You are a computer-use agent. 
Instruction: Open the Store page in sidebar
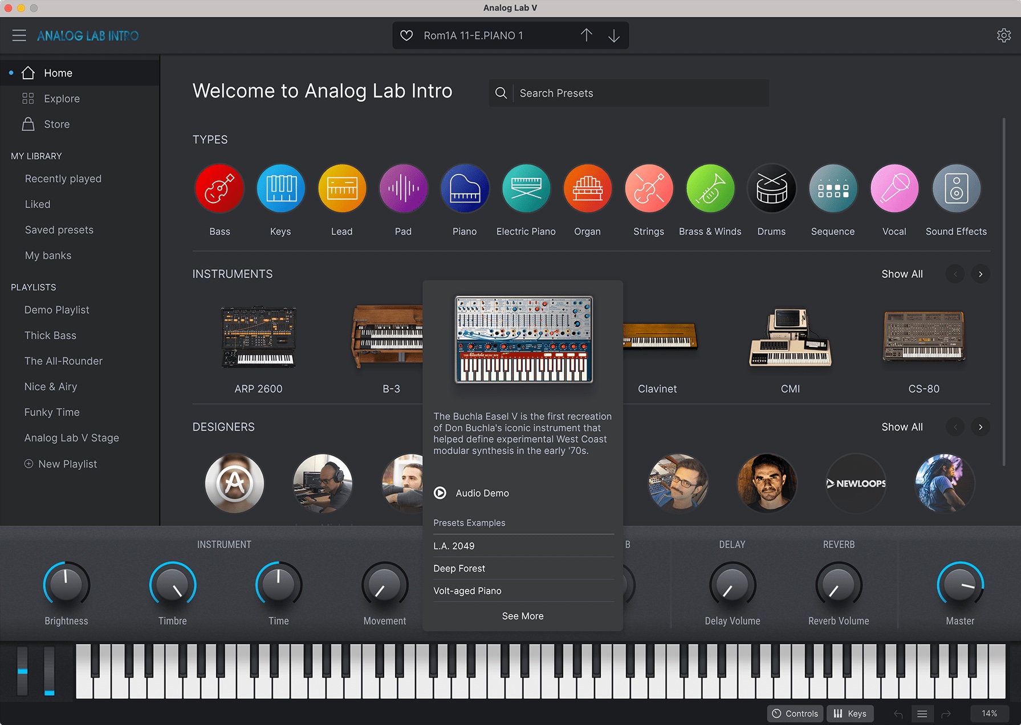coord(56,124)
